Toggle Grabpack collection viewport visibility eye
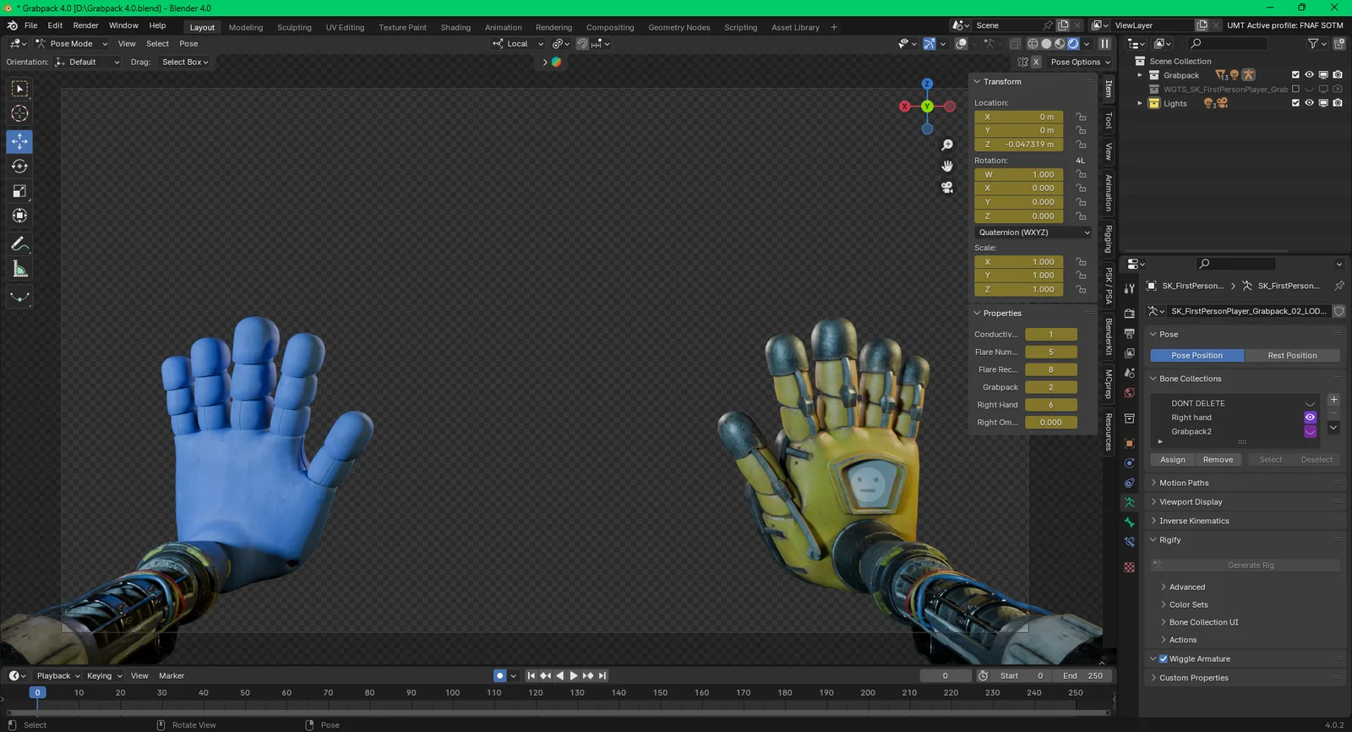 (1309, 75)
